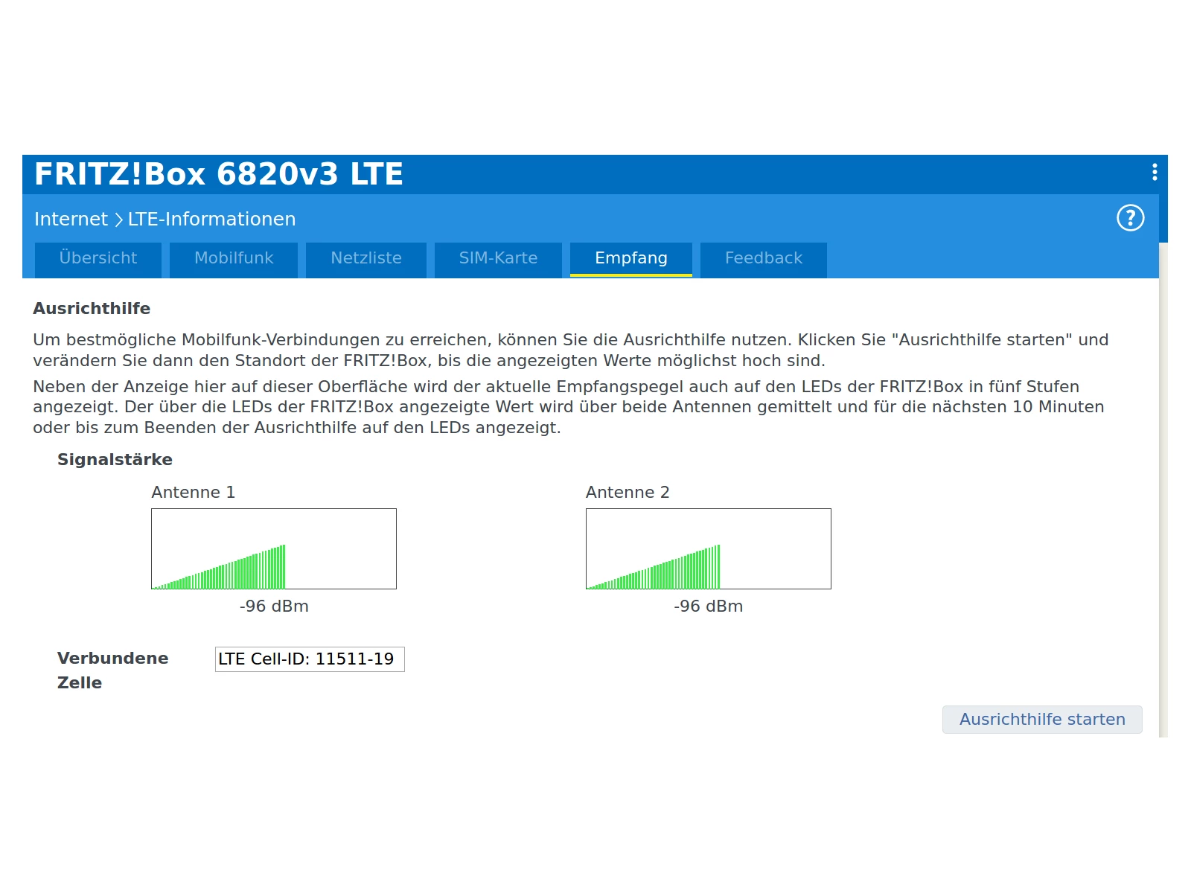Screen dimensions: 1191x893
Task: Click the Signalstärke heading
Action: click(115, 460)
